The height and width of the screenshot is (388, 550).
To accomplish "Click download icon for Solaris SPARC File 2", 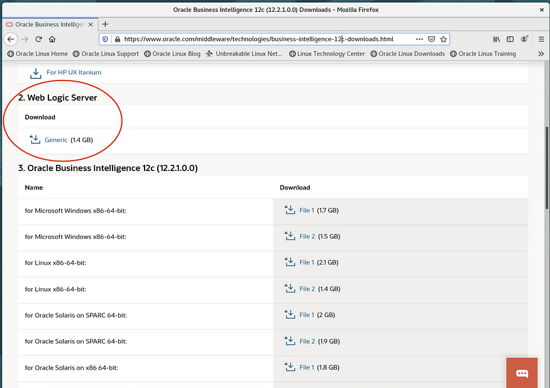I will [290, 341].
